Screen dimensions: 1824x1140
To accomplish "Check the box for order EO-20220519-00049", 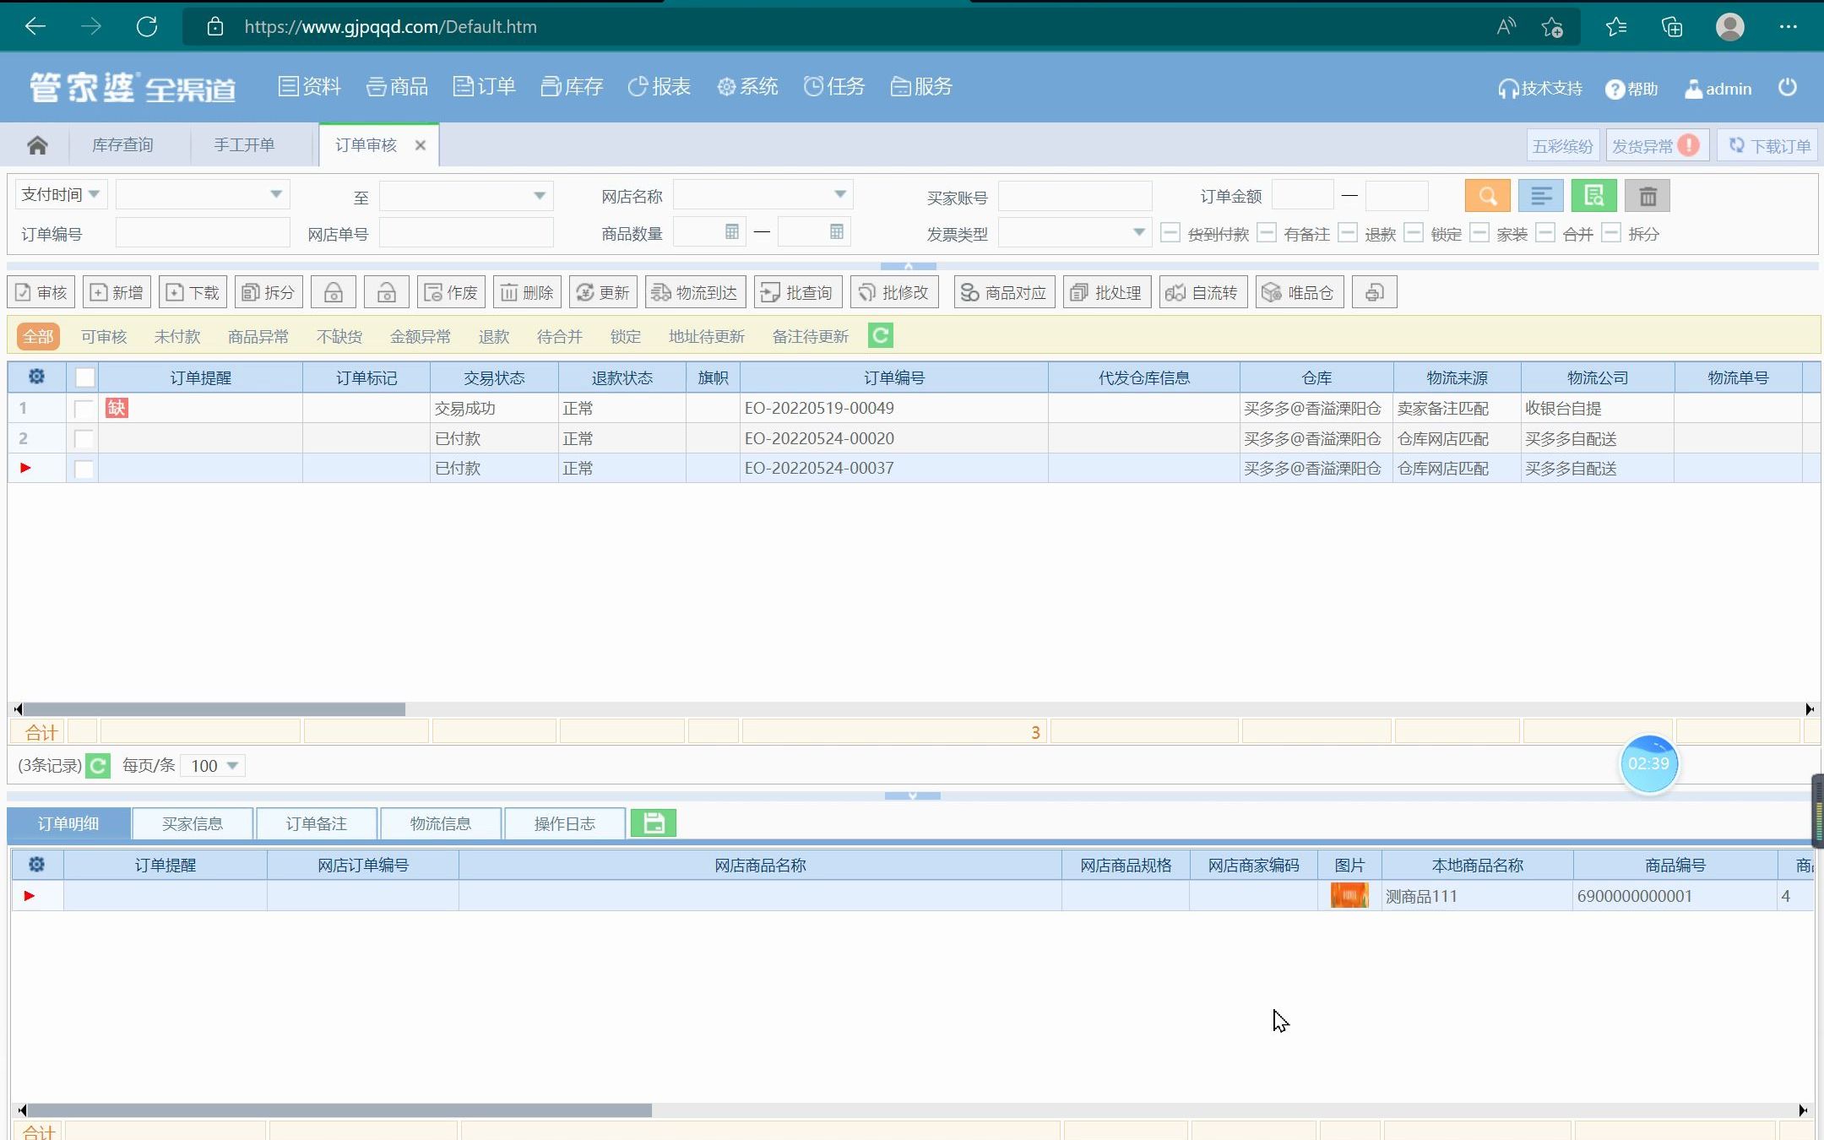I will tap(84, 409).
